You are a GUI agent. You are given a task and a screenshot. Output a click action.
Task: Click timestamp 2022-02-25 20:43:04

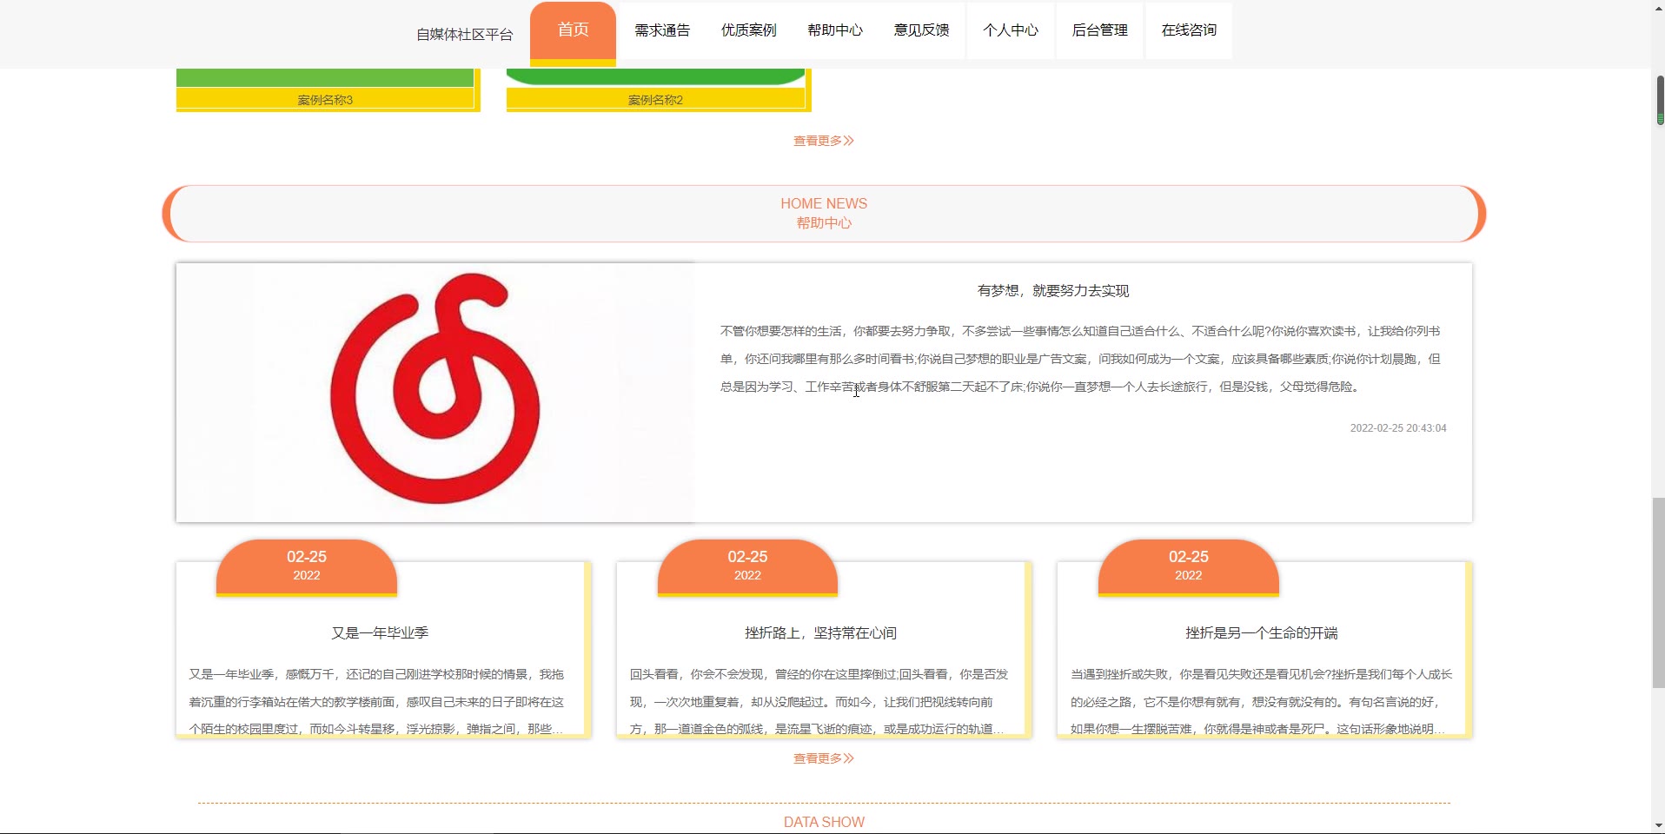click(x=1398, y=428)
